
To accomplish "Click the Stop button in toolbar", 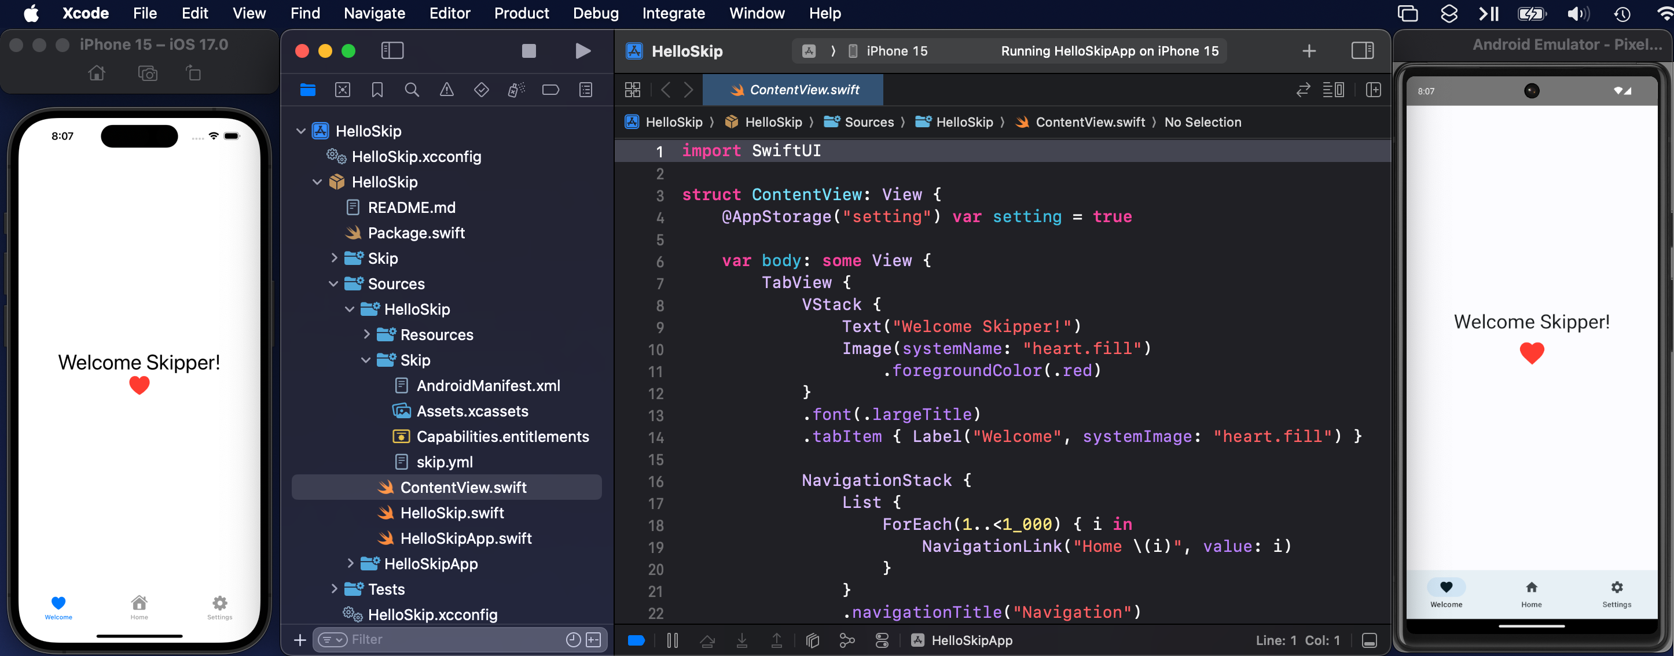I will 530,50.
